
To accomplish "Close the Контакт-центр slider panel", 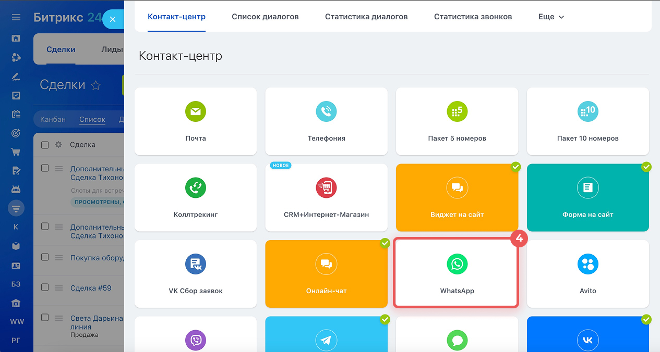I will tap(113, 19).
